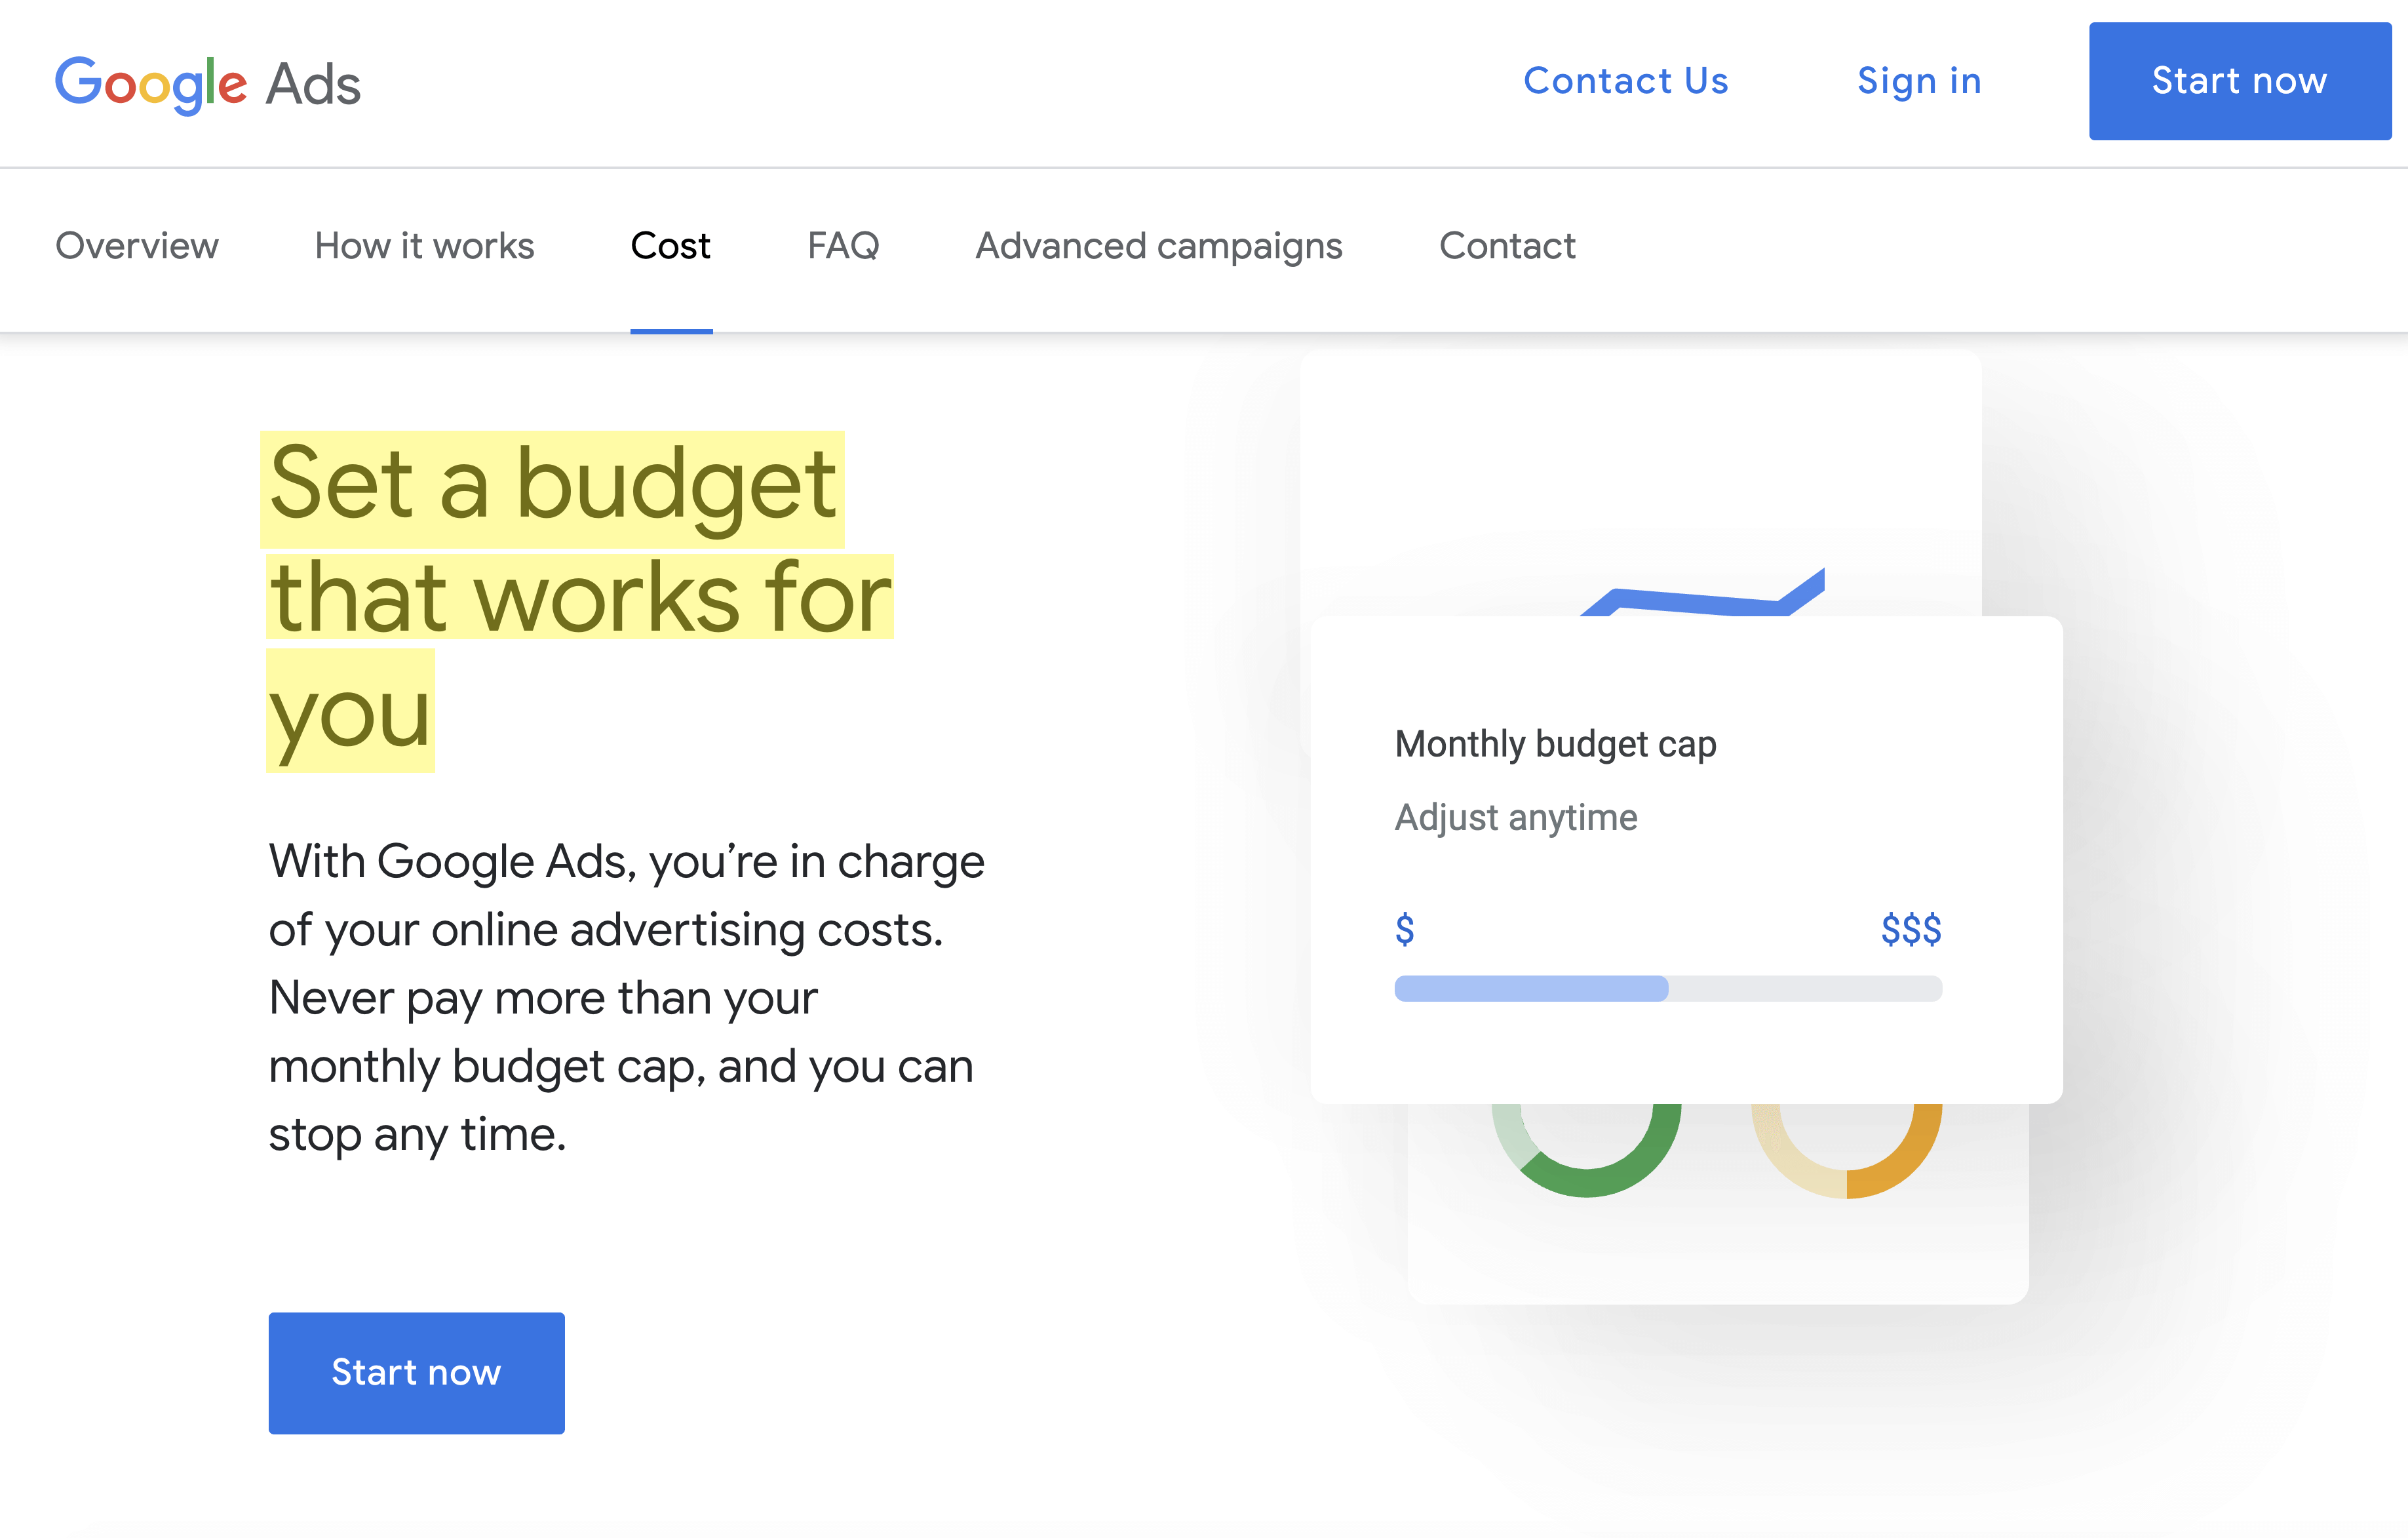This screenshot has height=1538, width=2408.
Task: Click the single dollar sign symbol
Action: click(1405, 929)
